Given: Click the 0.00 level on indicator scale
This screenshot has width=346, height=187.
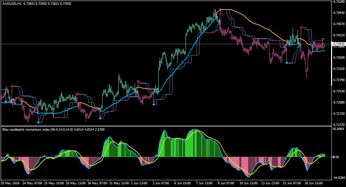Looking at the screenshot, I should 335,157.
